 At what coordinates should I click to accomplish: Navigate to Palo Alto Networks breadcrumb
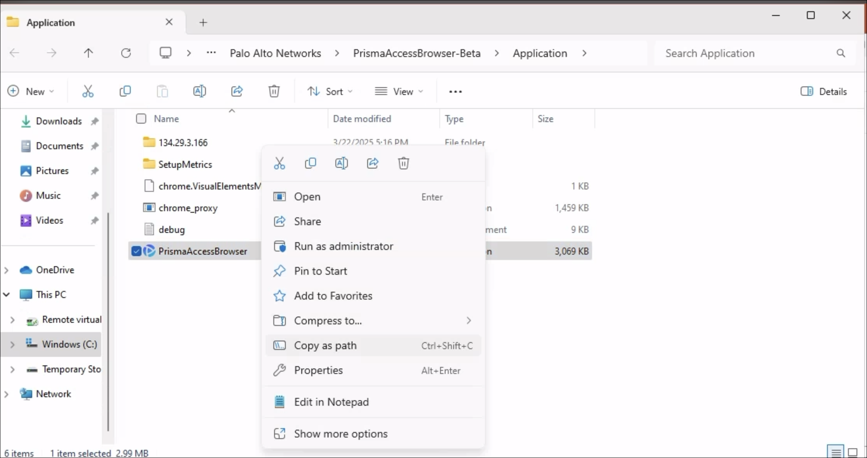coord(275,53)
